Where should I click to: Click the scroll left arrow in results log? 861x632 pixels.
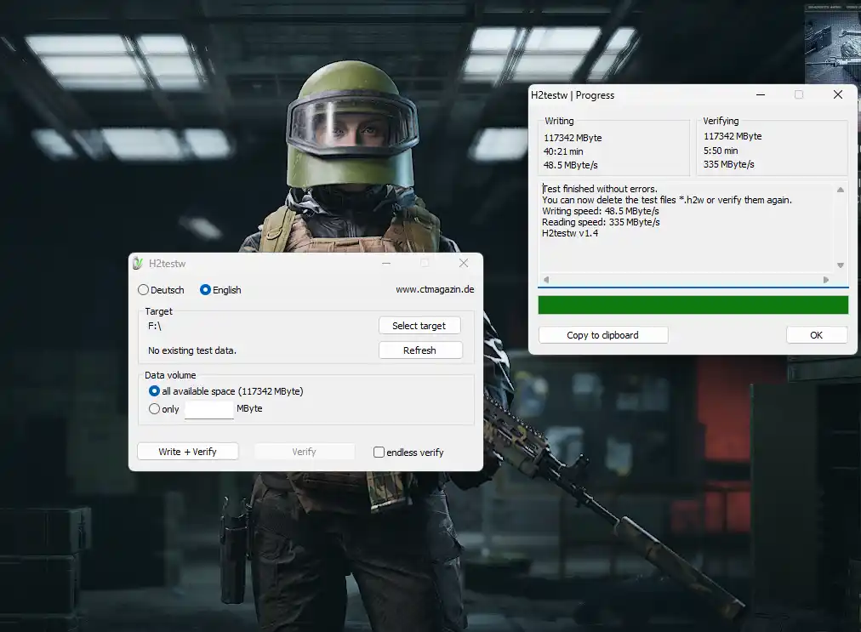(546, 280)
